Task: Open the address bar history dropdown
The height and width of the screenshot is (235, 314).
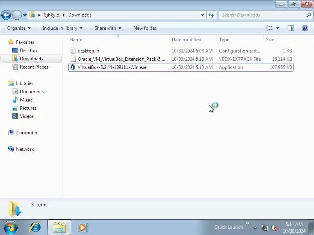Action: coord(202,15)
